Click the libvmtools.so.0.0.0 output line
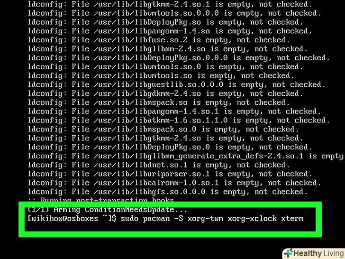Viewport: 345px width, 259px height. point(174,13)
